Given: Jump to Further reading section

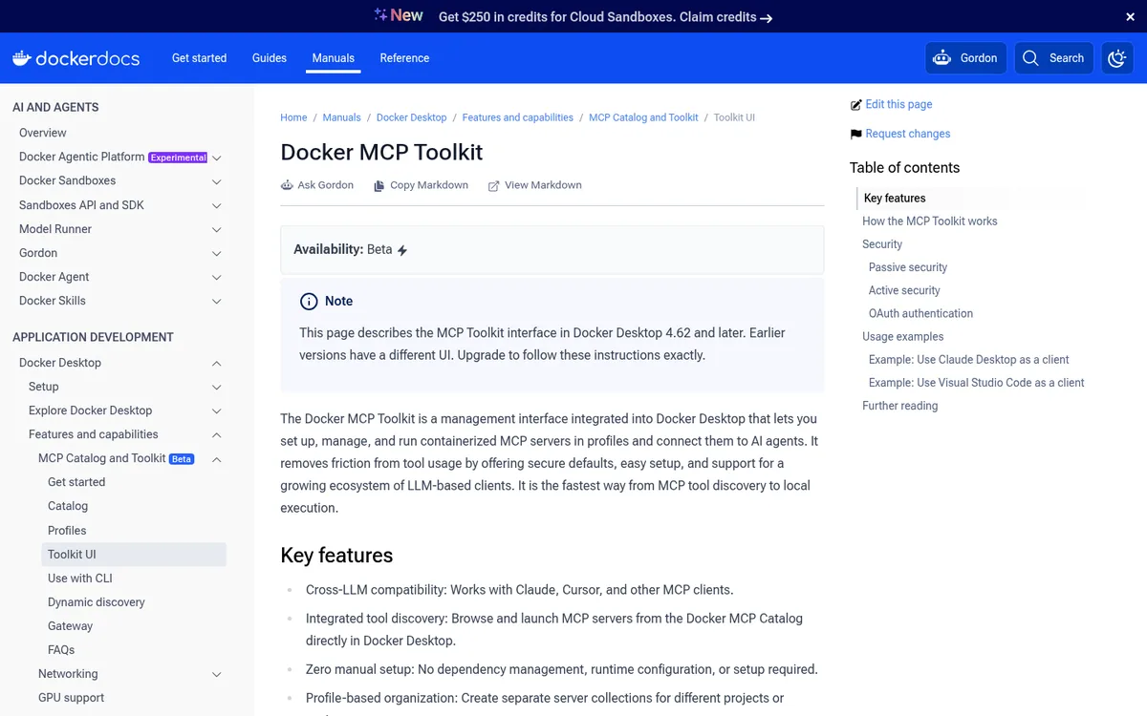Looking at the screenshot, I should (x=900, y=406).
